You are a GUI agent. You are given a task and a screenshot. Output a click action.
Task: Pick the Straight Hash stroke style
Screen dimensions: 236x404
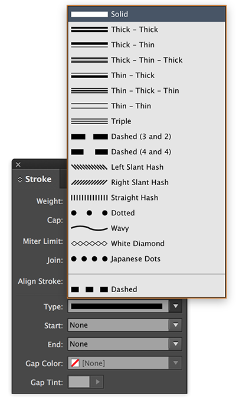point(147,198)
